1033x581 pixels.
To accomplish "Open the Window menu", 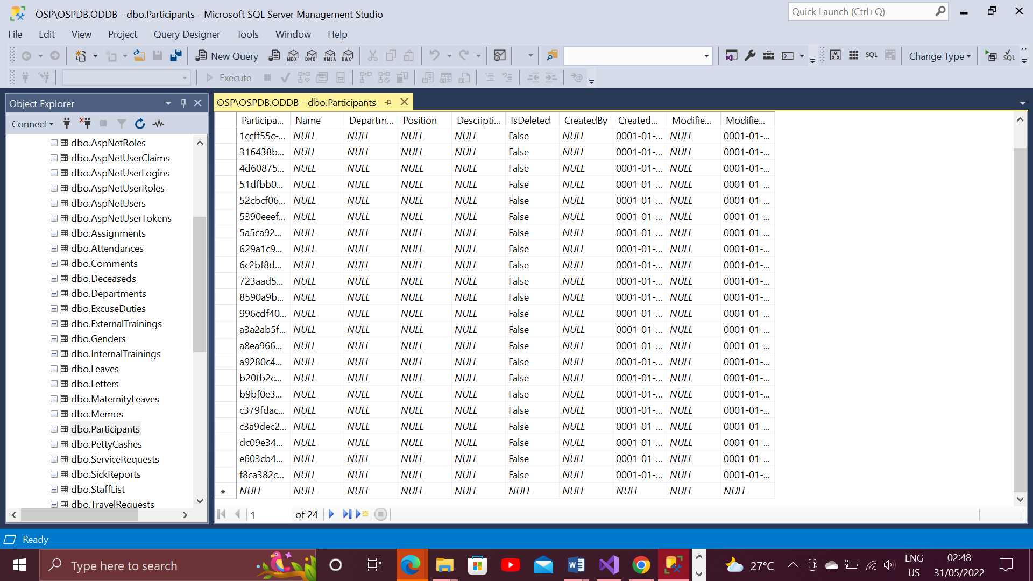I will [x=293, y=34].
